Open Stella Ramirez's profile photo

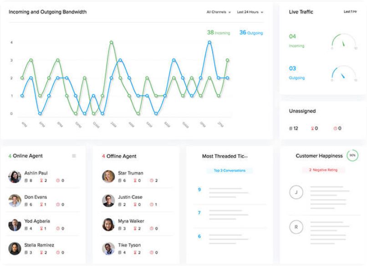pyautogui.click(x=15, y=248)
